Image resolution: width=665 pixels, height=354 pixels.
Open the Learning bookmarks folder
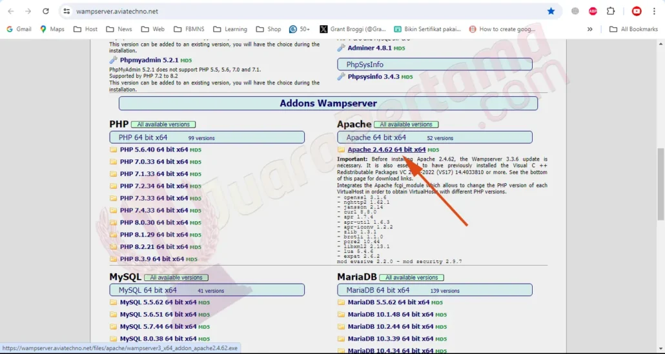230,29
